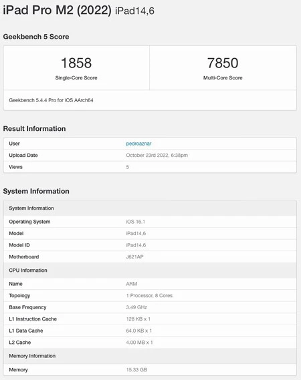
Task: Select the Geekbench 5.4.4 Pro version text
Action: pos(51,100)
